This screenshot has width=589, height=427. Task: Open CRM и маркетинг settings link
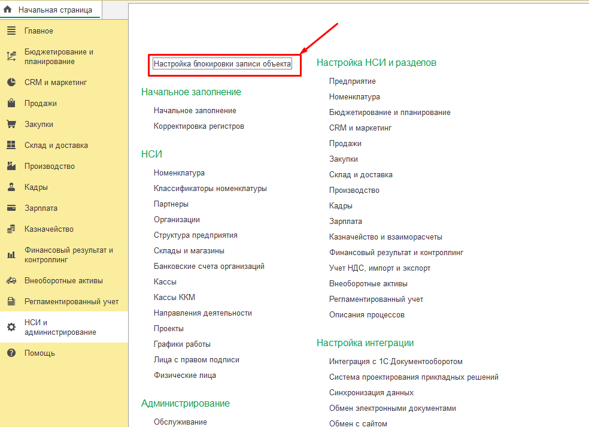(x=360, y=128)
